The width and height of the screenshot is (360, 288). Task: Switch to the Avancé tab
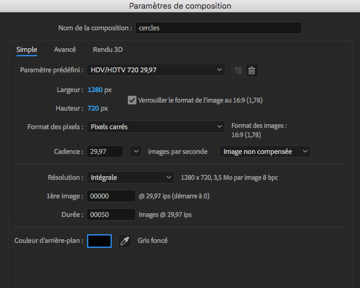click(x=65, y=49)
